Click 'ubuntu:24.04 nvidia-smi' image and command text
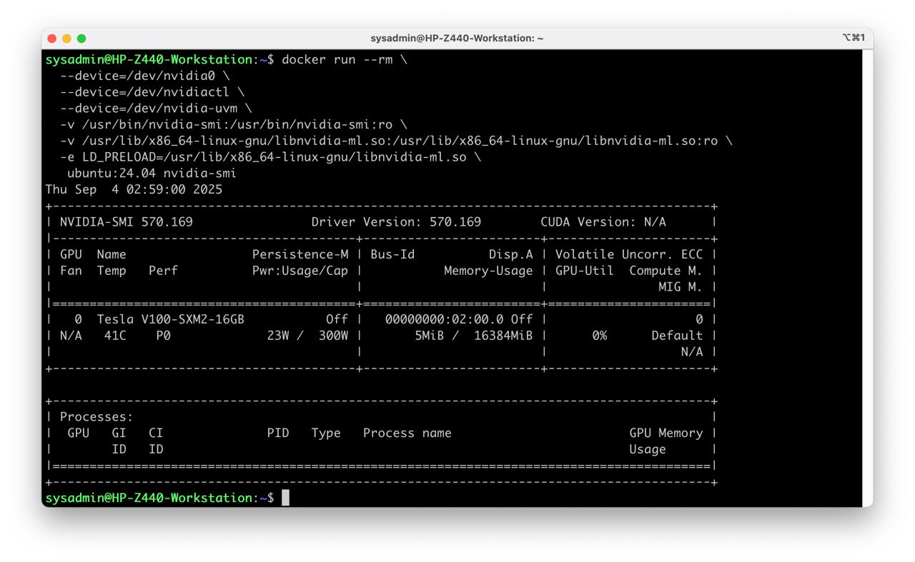This screenshot has width=915, height=562. (152, 174)
